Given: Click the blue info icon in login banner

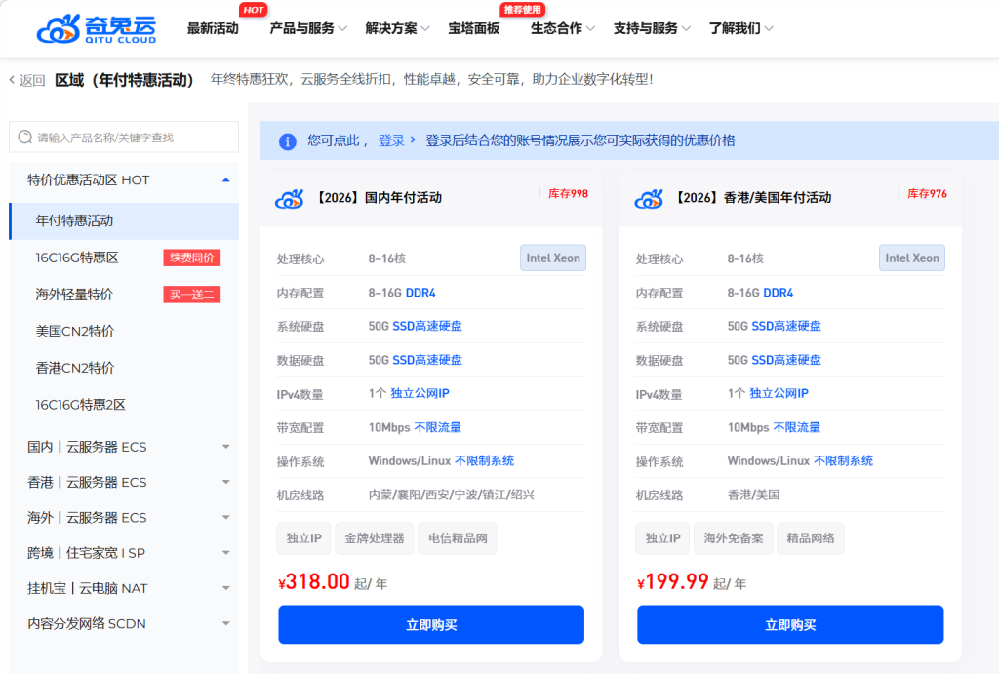Looking at the screenshot, I should click(x=287, y=141).
